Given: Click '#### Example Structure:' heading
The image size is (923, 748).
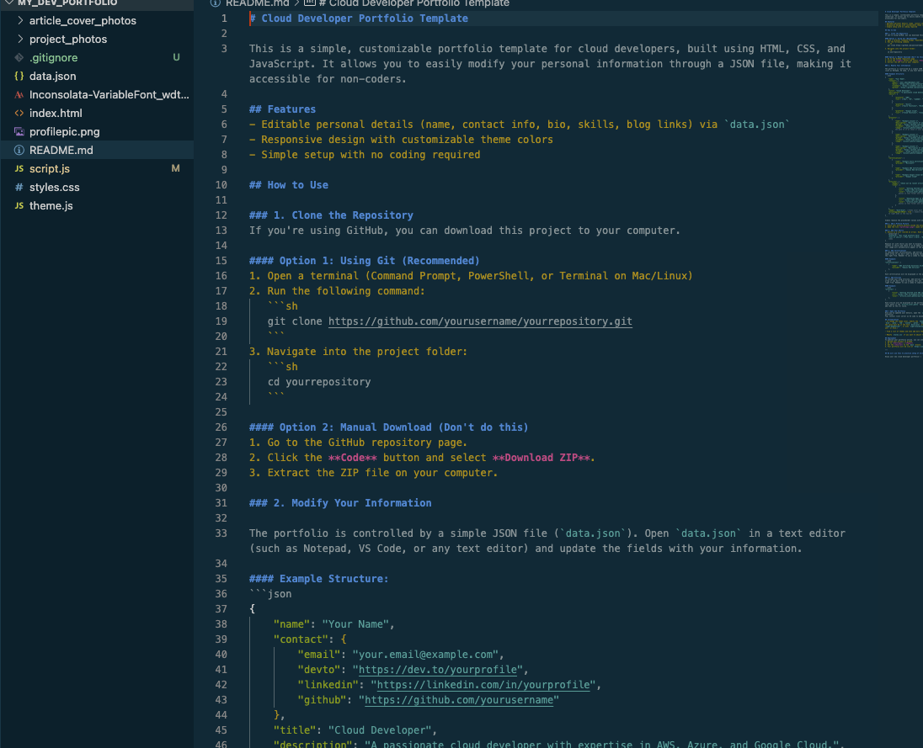Looking at the screenshot, I should (x=319, y=579).
